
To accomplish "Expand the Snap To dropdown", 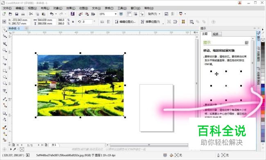I will (x=154, y=14).
